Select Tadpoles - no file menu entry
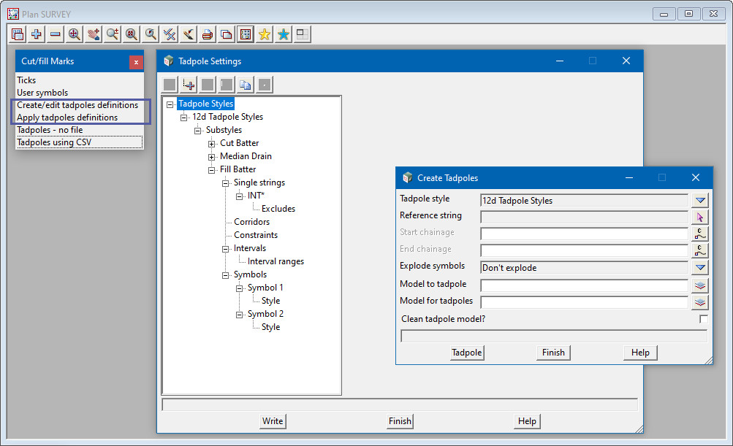This screenshot has width=733, height=446. (x=50, y=130)
